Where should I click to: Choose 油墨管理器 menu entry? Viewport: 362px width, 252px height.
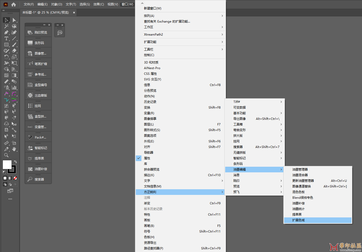318,170
